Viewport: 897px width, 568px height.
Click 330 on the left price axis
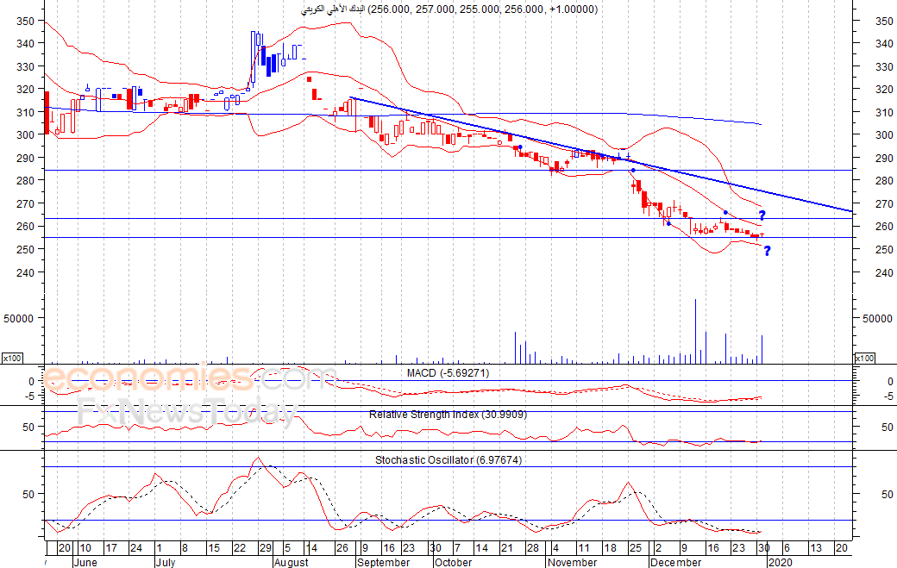(25, 67)
